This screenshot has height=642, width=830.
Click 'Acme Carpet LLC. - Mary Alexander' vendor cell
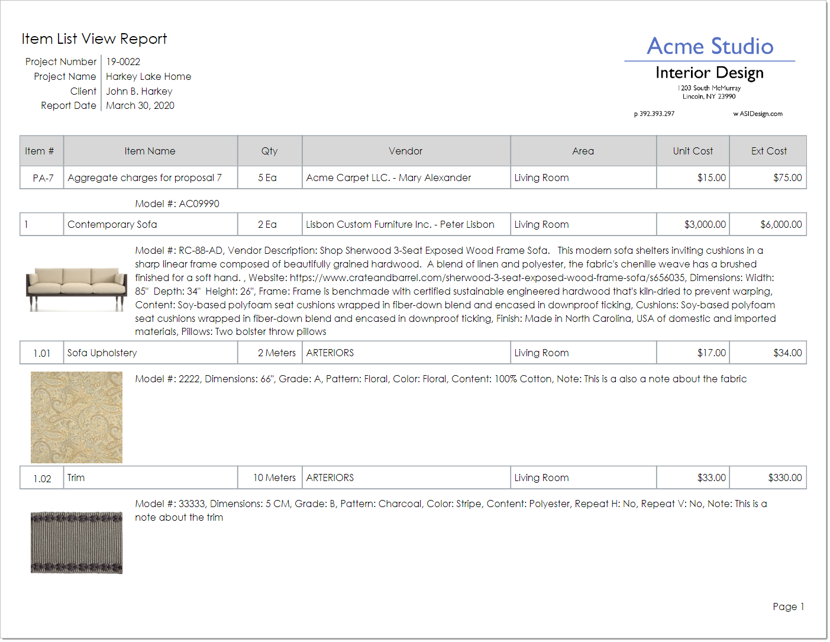click(x=406, y=178)
